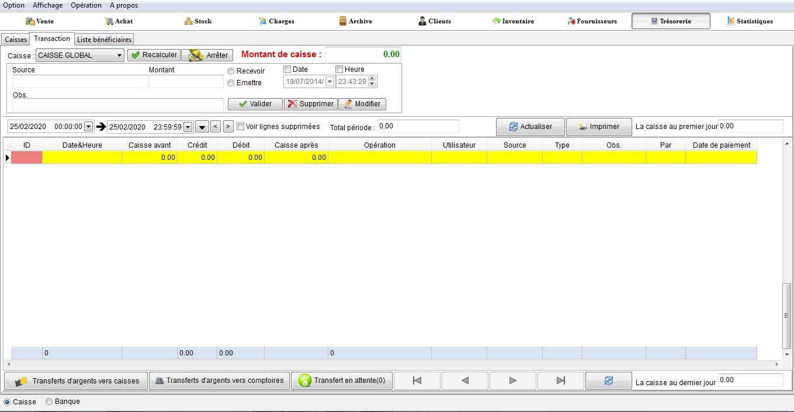The height and width of the screenshot is (412, 794).
Task: Click the refresh icon button near navigation arrows
Action: coord(608,380)
